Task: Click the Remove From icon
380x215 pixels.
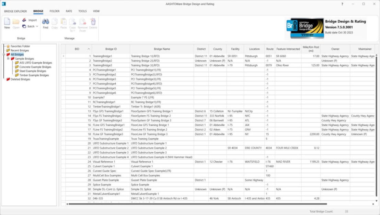Action: click(83, 22)
